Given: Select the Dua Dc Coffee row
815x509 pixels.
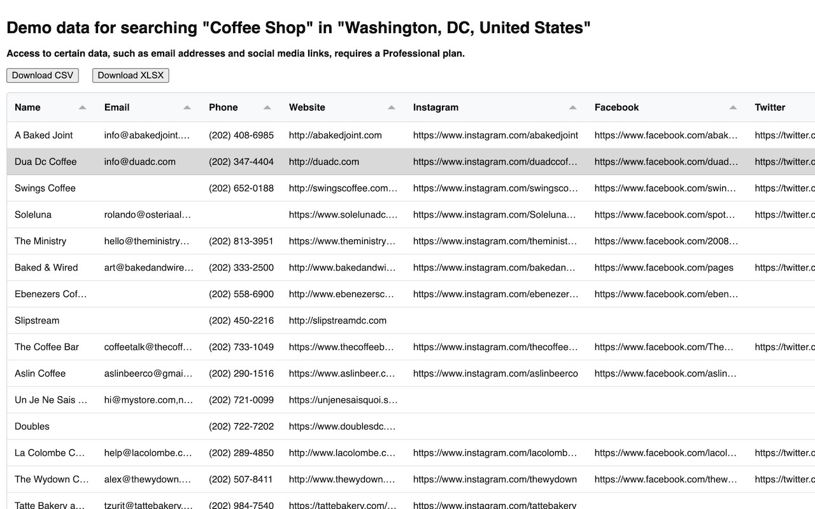Looking at the screenshot, I should pyautogui.click(x=45, y=162).
